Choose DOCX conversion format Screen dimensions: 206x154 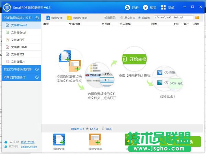(87, 129)
